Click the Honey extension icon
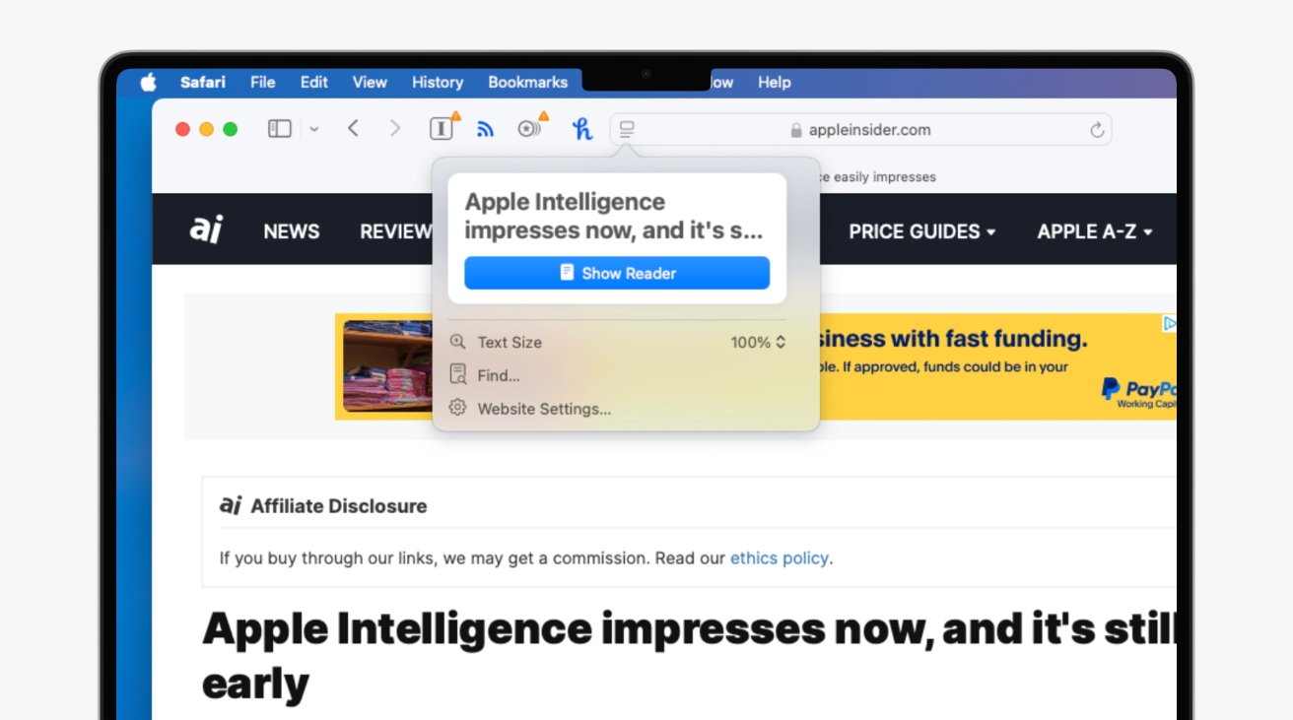Image resolution: width=1293 pixels, height=720 pixels. point(582,128)
